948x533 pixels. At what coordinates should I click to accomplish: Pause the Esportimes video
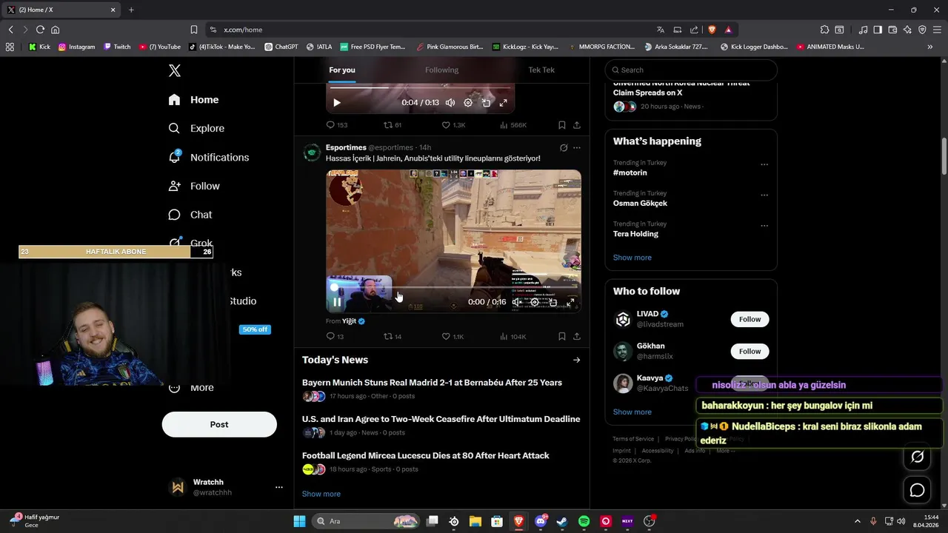337,302
